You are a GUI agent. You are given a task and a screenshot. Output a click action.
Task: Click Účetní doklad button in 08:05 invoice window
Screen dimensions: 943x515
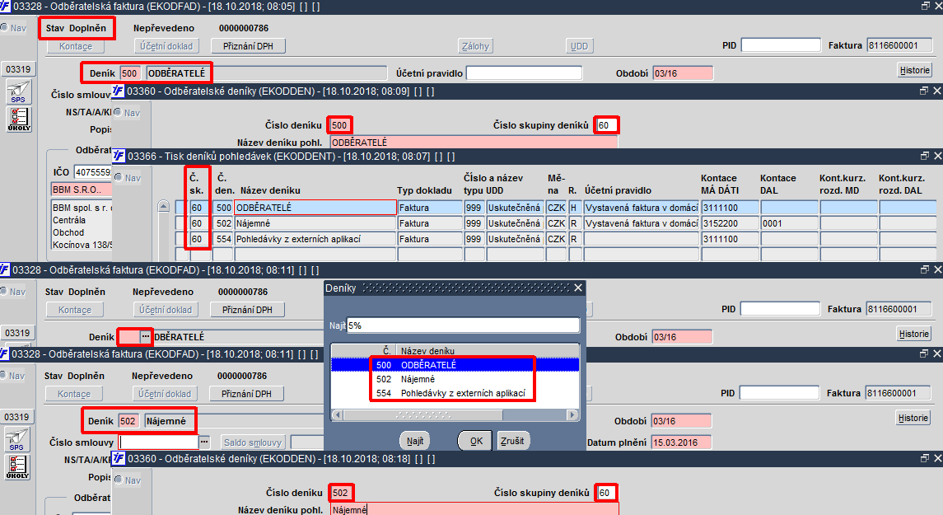(166, 46)
